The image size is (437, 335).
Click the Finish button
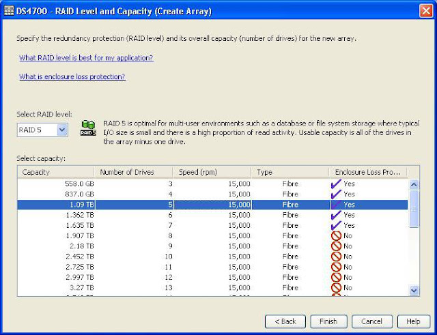pyautogui.click(x=328, y=321)
